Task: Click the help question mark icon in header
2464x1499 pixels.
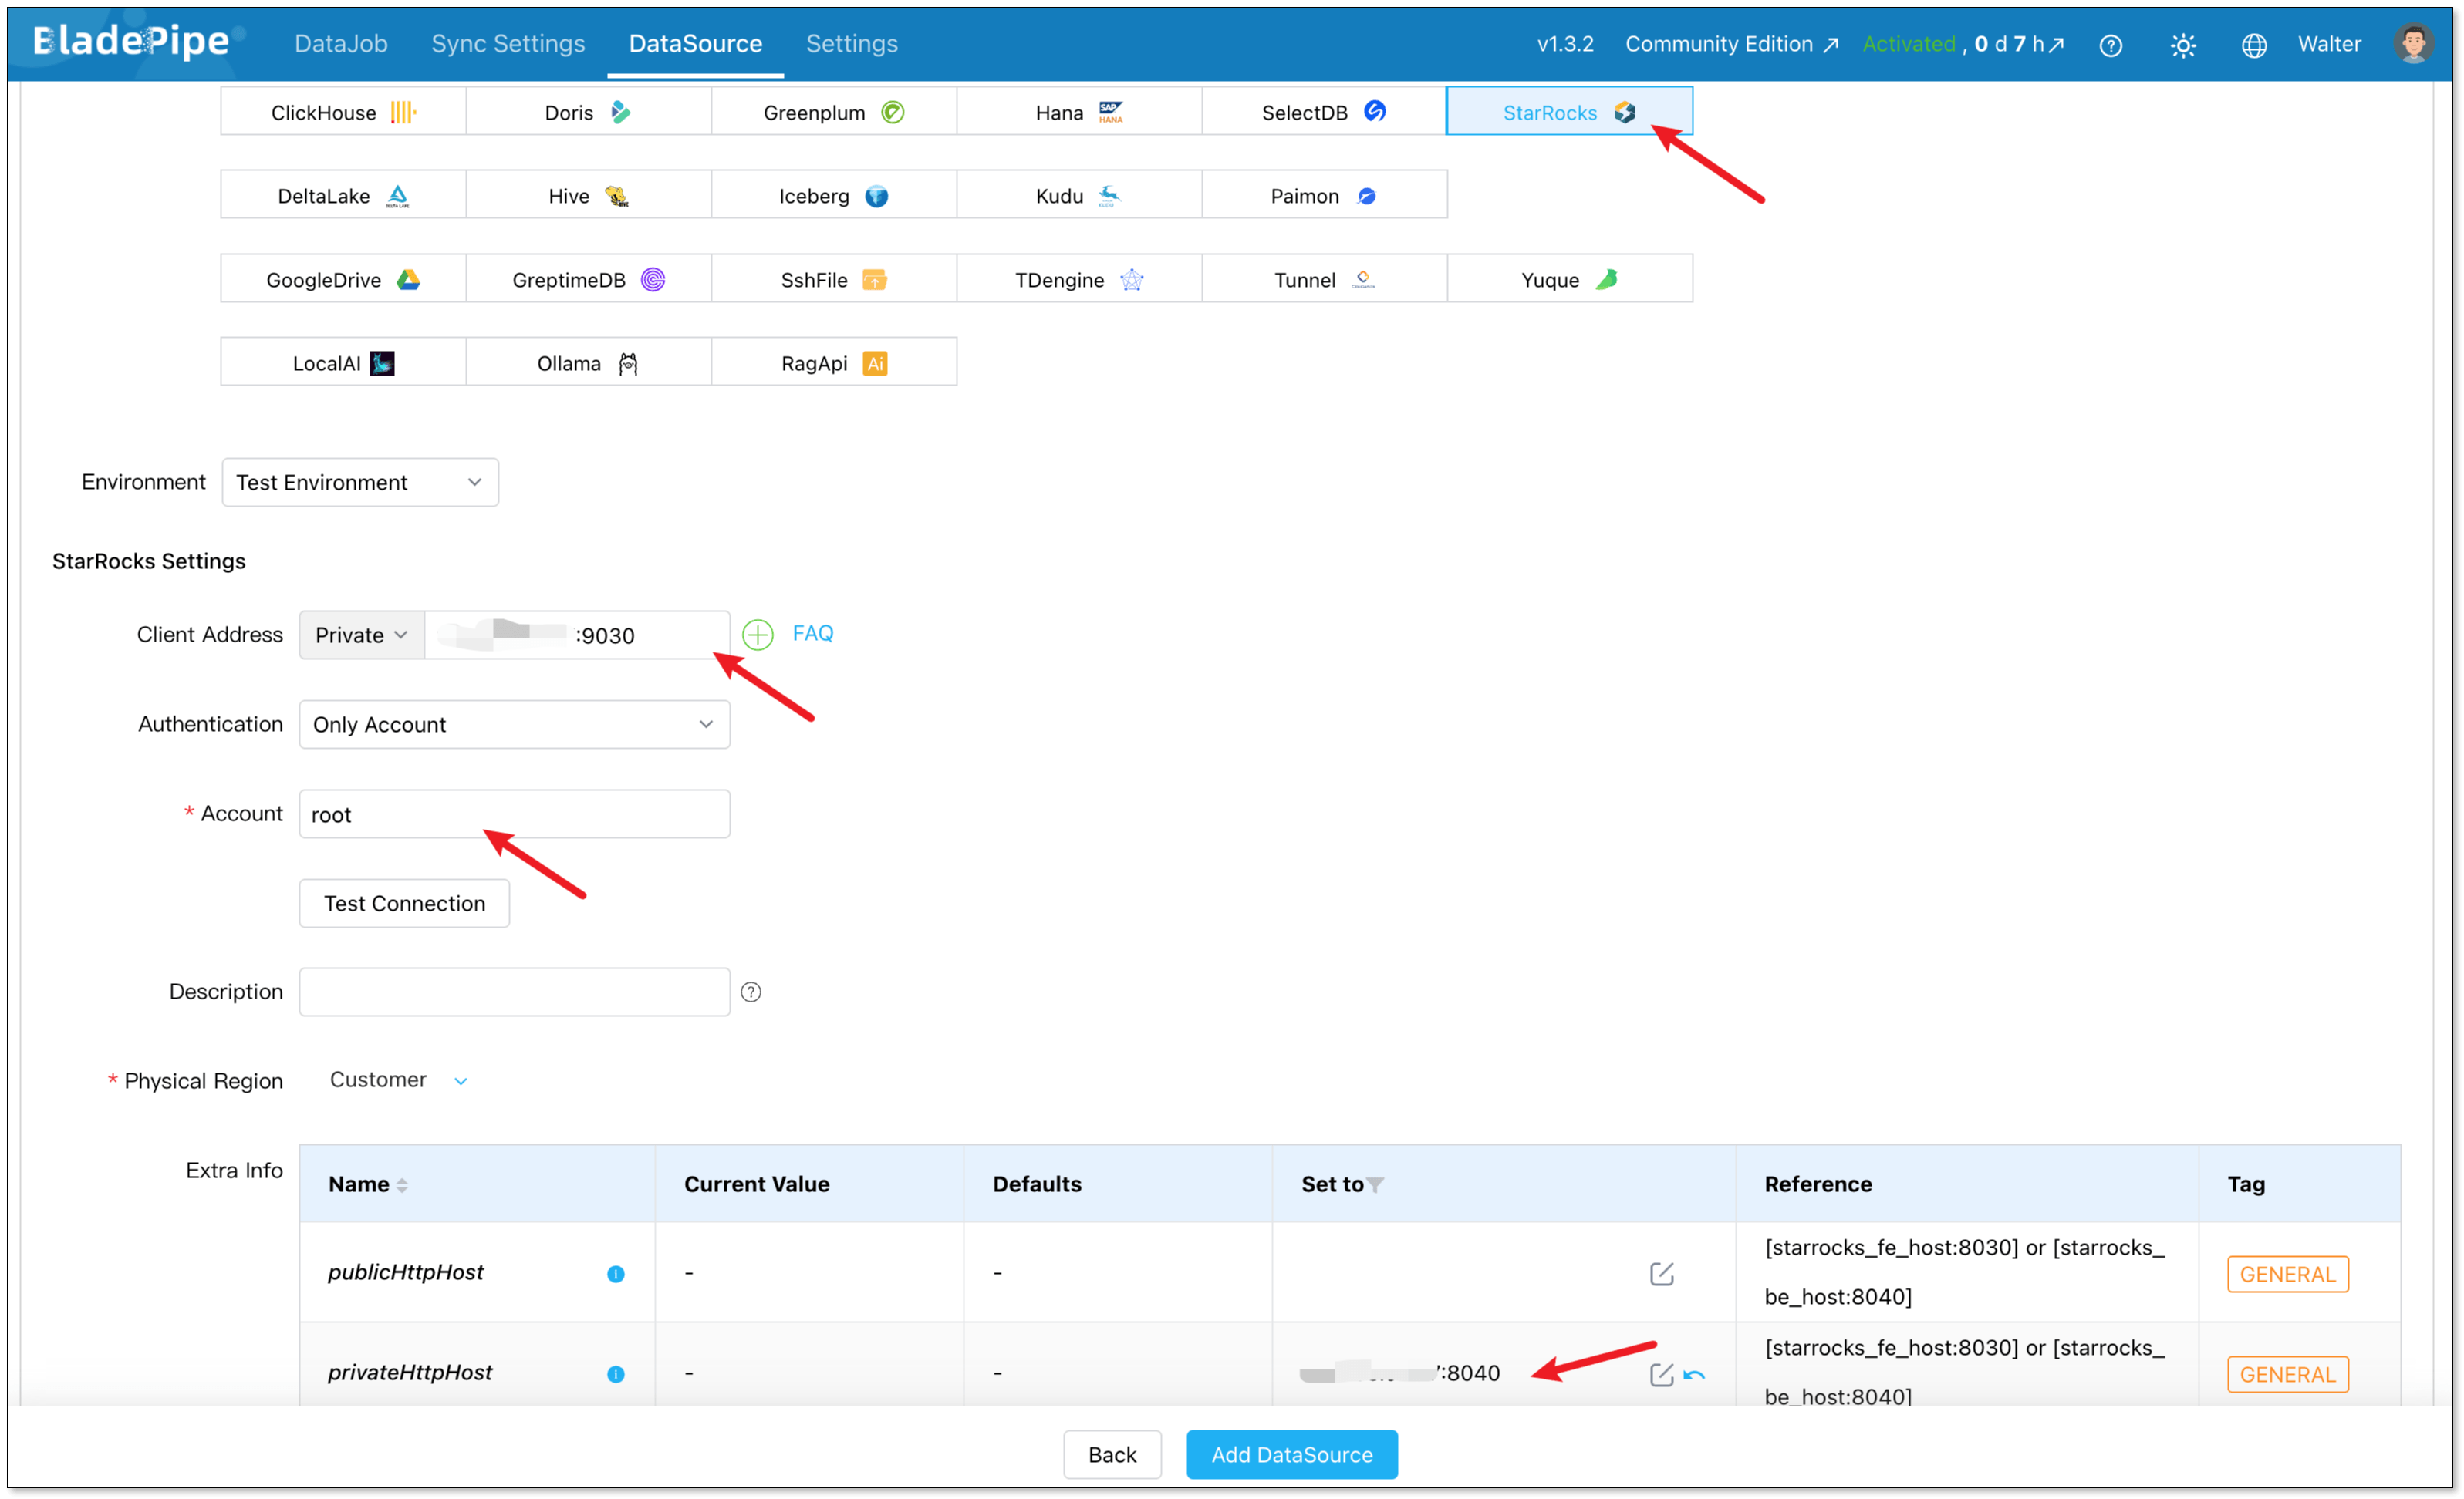Action: click(x=2110, y=45)
